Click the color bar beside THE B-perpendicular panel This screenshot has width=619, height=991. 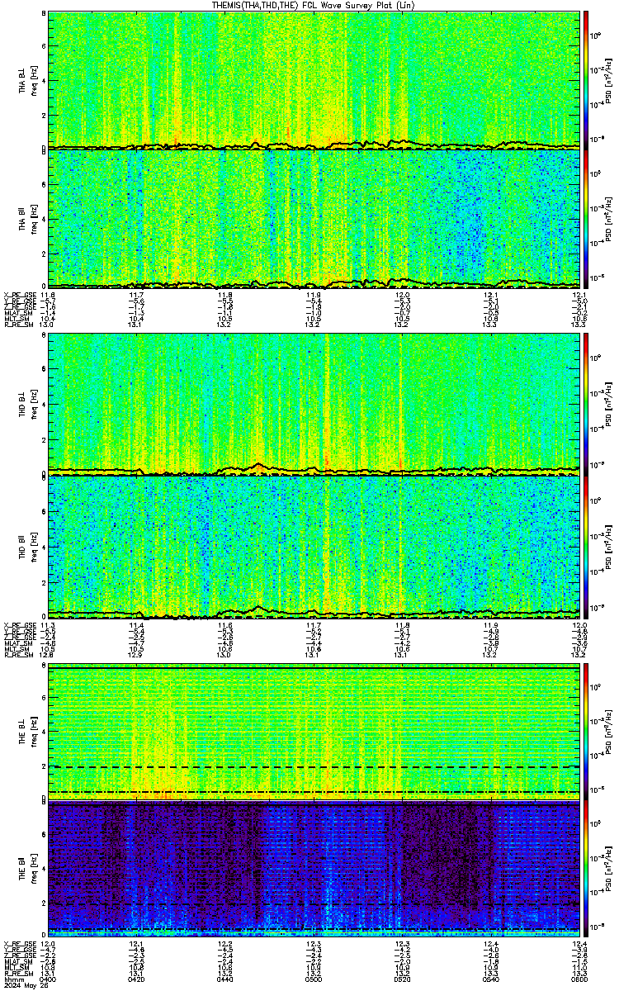[x=586, y=732]
